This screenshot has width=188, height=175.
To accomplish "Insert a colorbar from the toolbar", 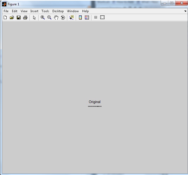I will pos(80,18).
